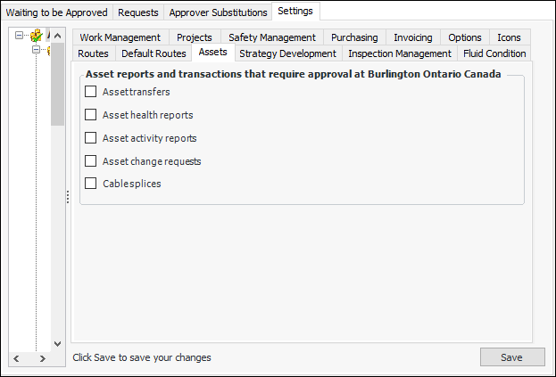Go to Approver Substitutions tab
This screenshot has height=377, width=556.
click(x=218, y=12)
